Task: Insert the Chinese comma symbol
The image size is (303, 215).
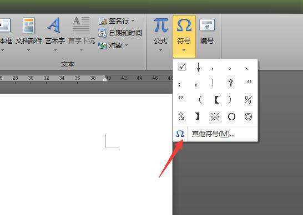Action: 213,69
